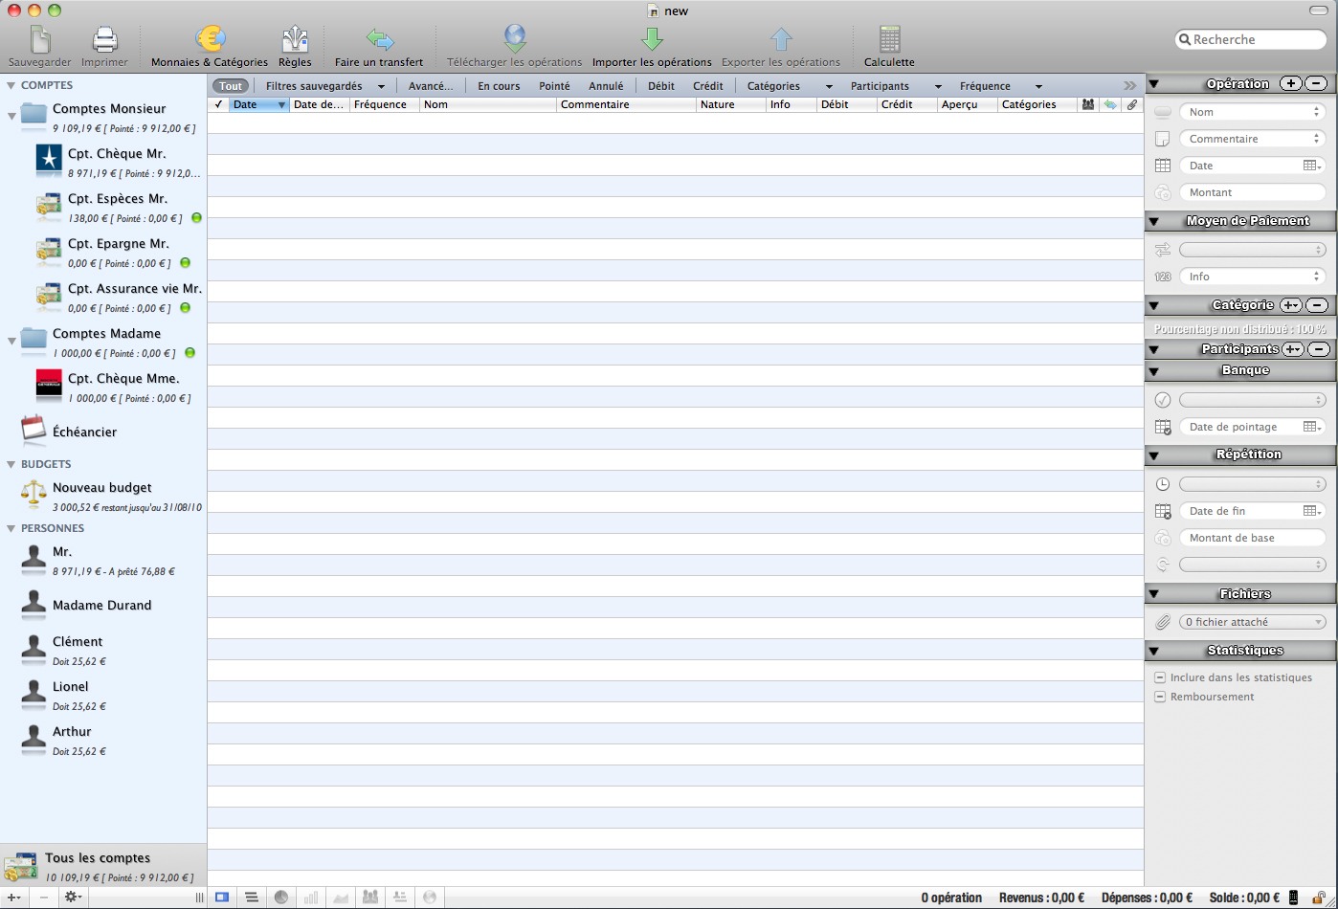The height and width of the screenshot is (909, 1338).
Task: Select Nouveau budget scales item
Action: click(101, 496)
